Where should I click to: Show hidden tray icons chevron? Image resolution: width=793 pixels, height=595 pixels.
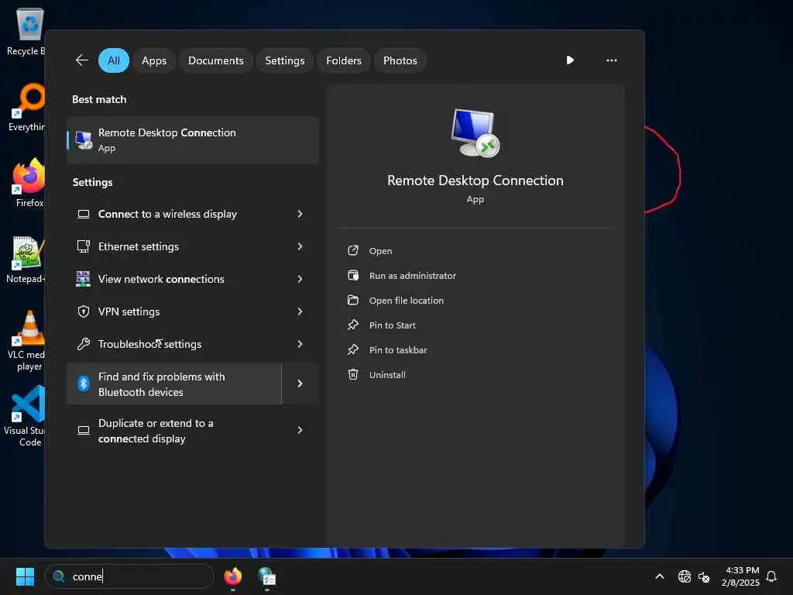pyautogui.click(x=660, y=576)
